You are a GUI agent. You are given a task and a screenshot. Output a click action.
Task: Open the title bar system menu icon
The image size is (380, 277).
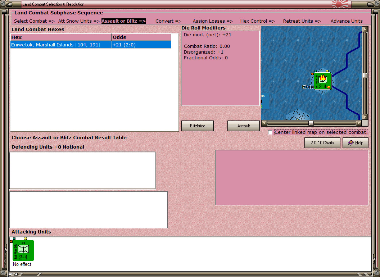coord(9,4)
